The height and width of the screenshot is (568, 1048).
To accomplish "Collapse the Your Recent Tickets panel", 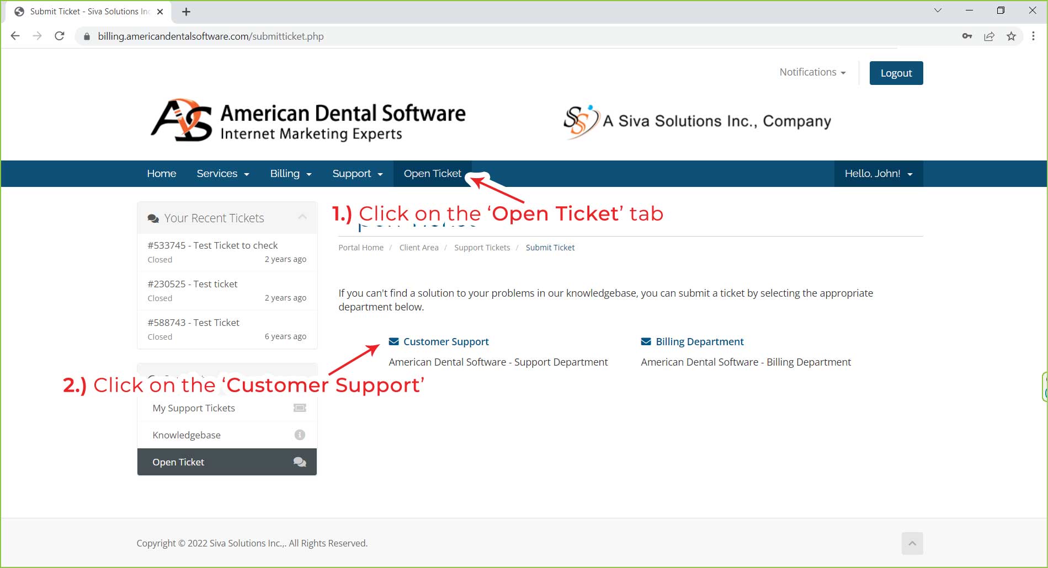I will [302, 217].
